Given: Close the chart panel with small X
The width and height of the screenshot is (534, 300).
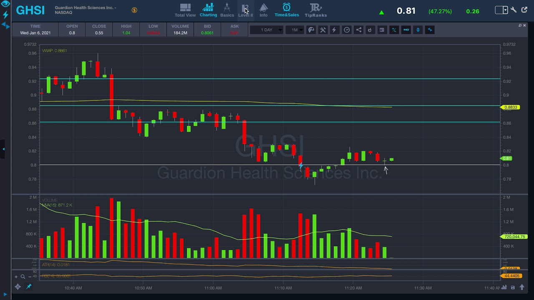Looking at the screenshot, I should point(524,25).
